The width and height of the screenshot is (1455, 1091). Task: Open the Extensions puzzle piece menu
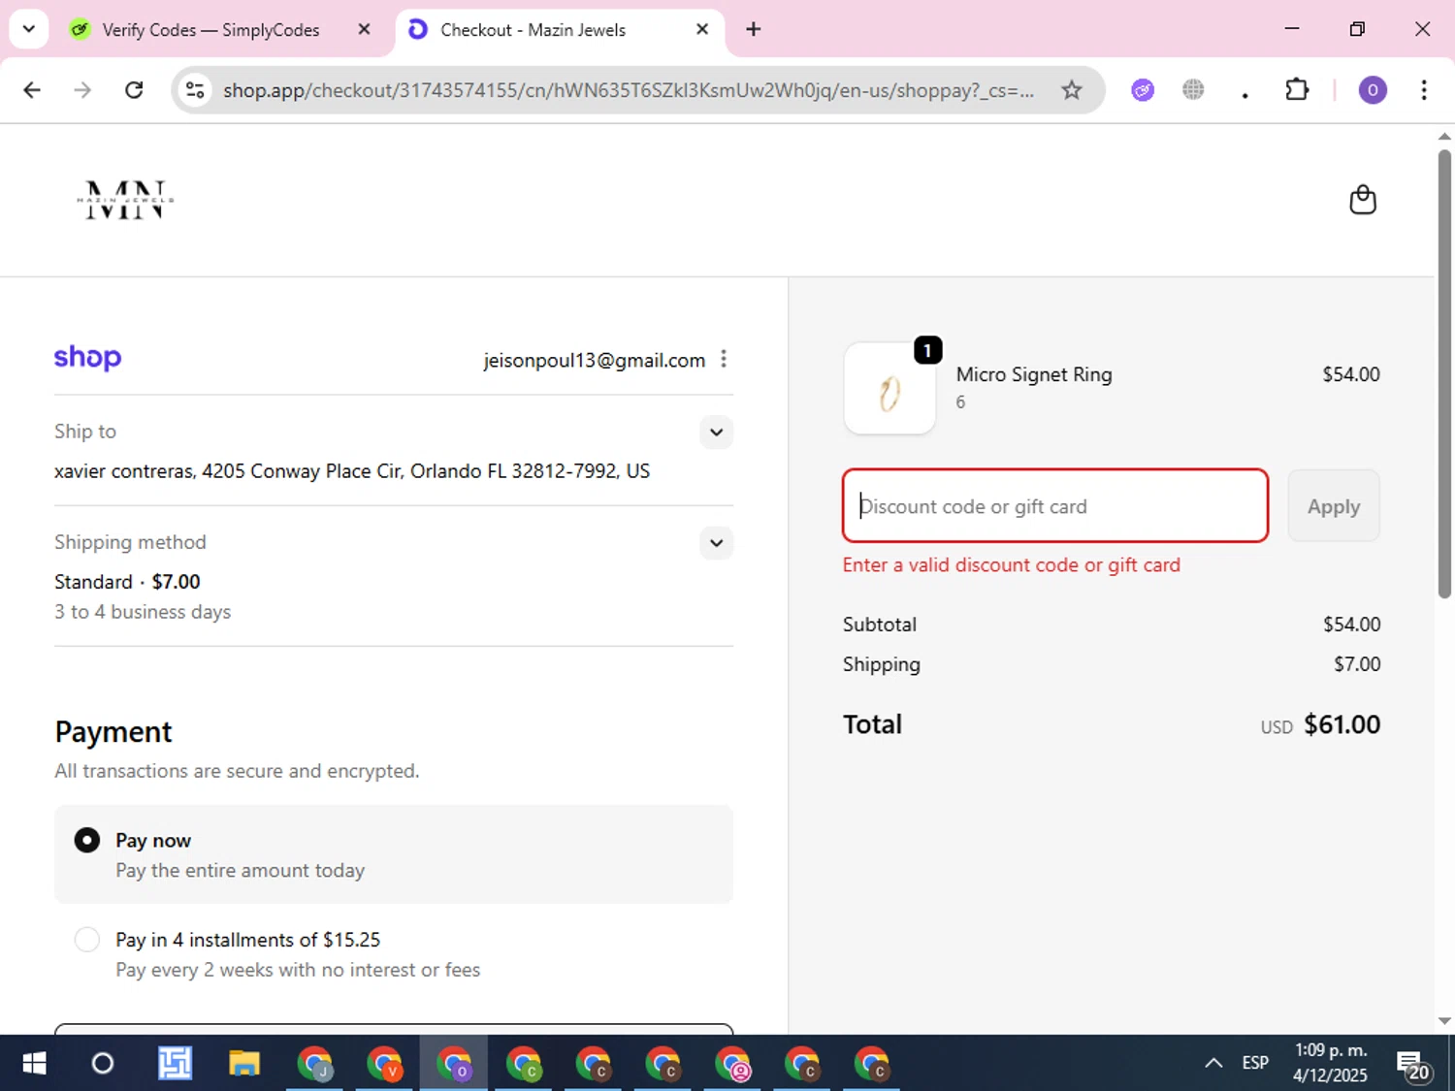pos(1297,90)
